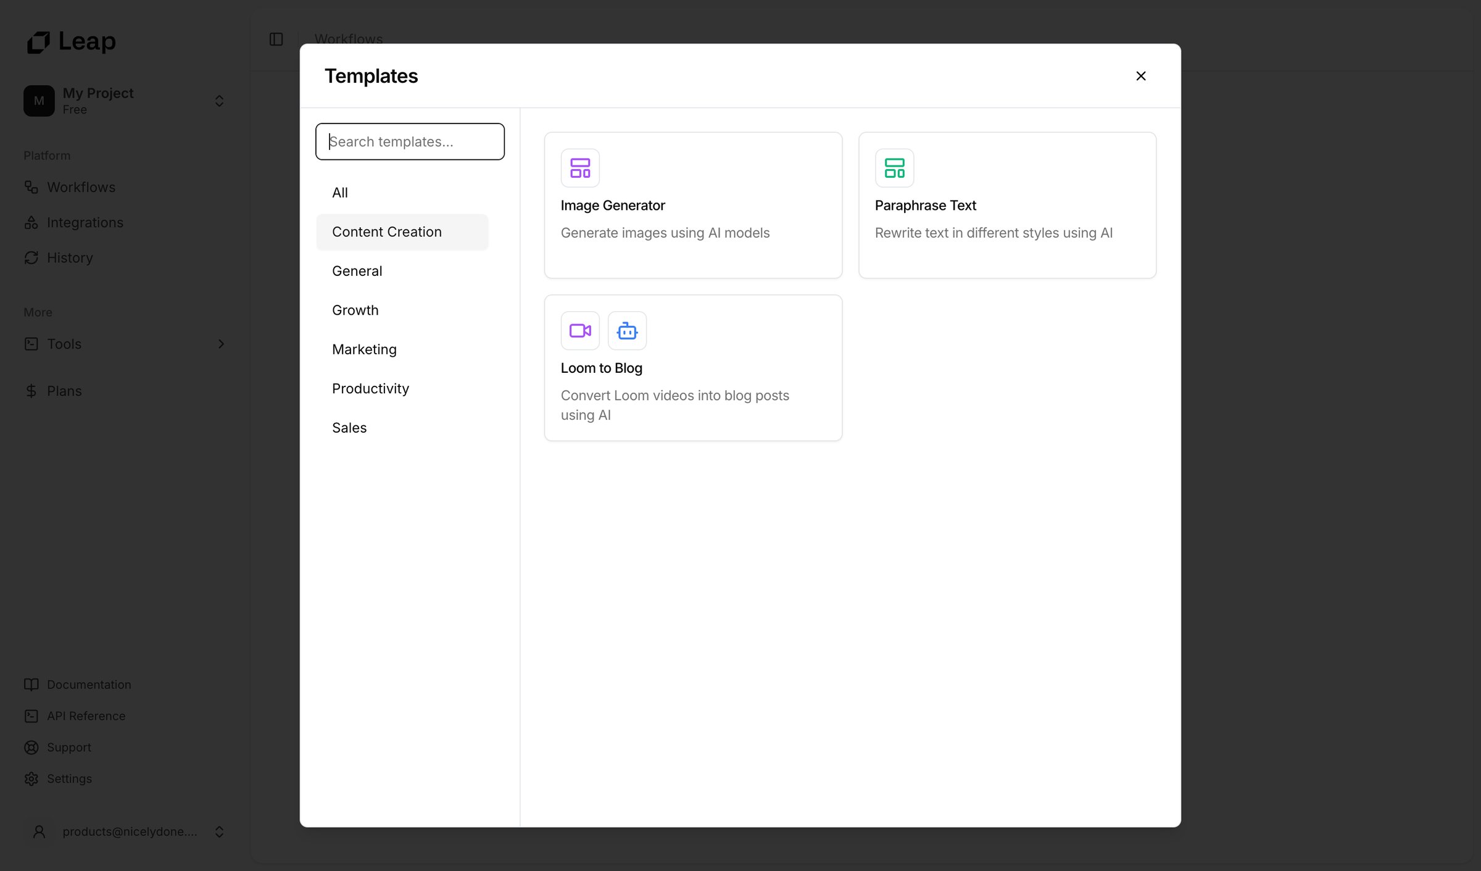Click 'Generate images using AI models' description
1481x871 pixels.
665,233
